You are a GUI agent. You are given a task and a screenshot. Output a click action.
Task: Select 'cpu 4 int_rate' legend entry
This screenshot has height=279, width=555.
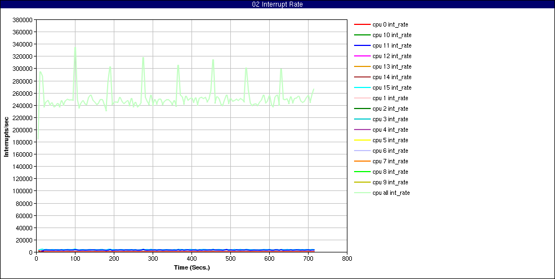[x=382, y=130]
